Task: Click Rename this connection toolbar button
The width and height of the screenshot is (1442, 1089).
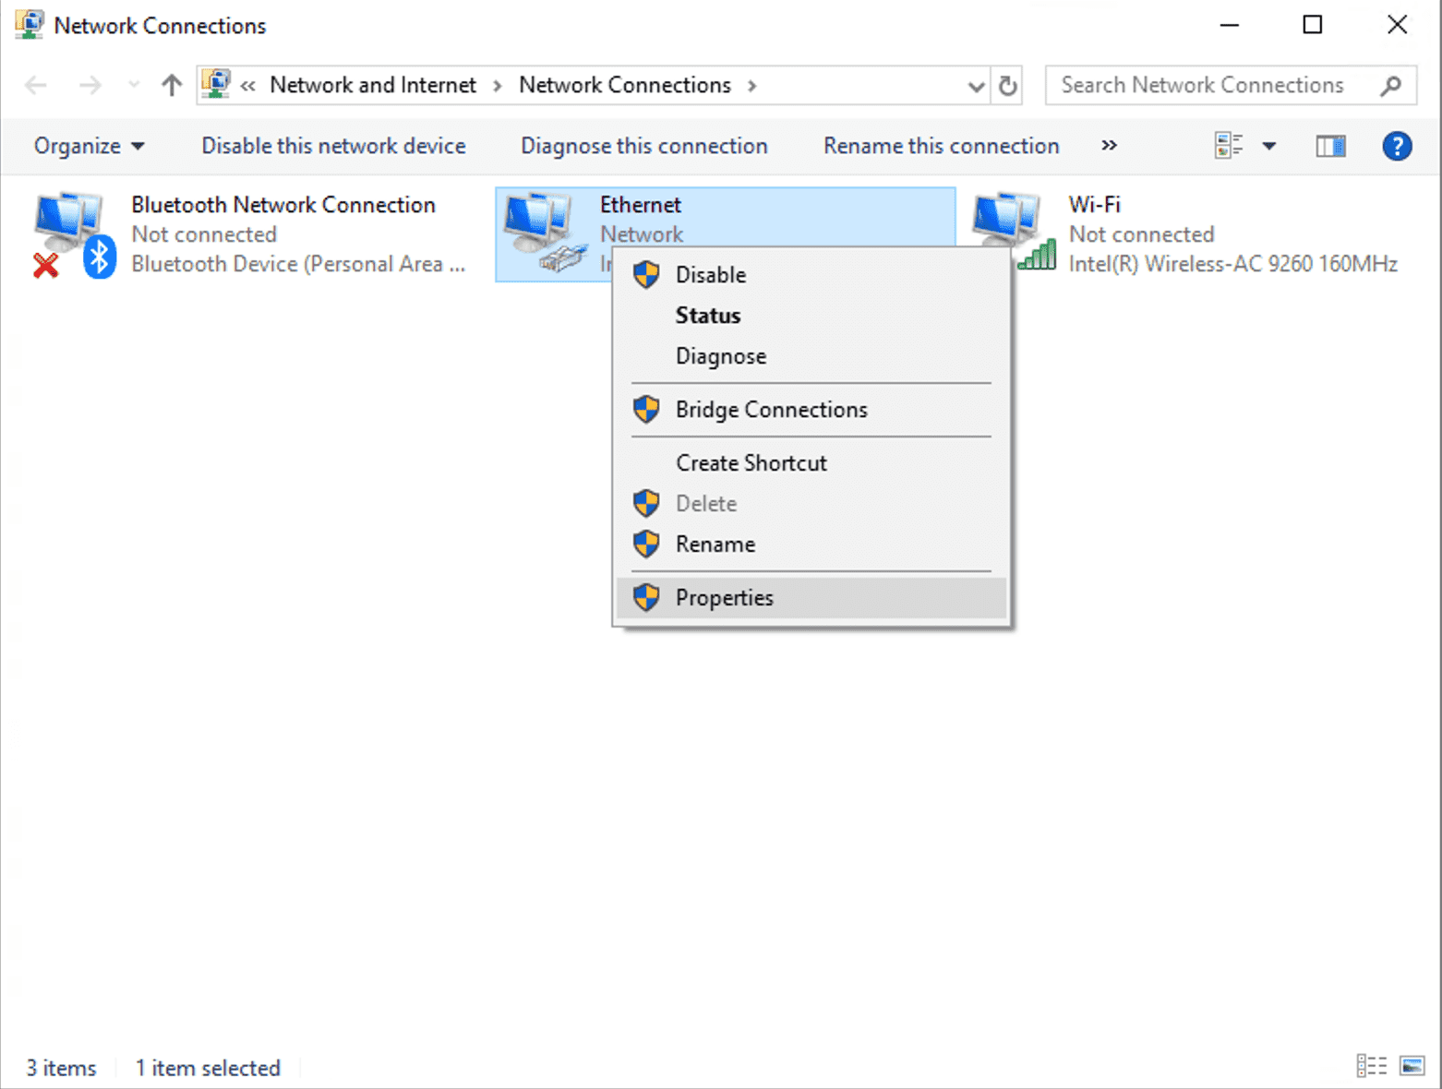Action: point(942,146)
